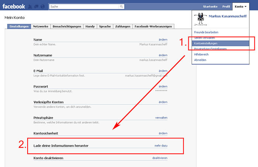Click Abmelden to log out
This screenshot has height=167, width=258.
pos(201,60)
